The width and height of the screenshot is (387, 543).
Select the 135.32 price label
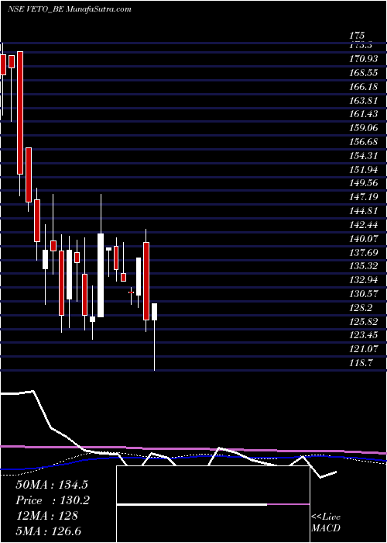[364, 266]
